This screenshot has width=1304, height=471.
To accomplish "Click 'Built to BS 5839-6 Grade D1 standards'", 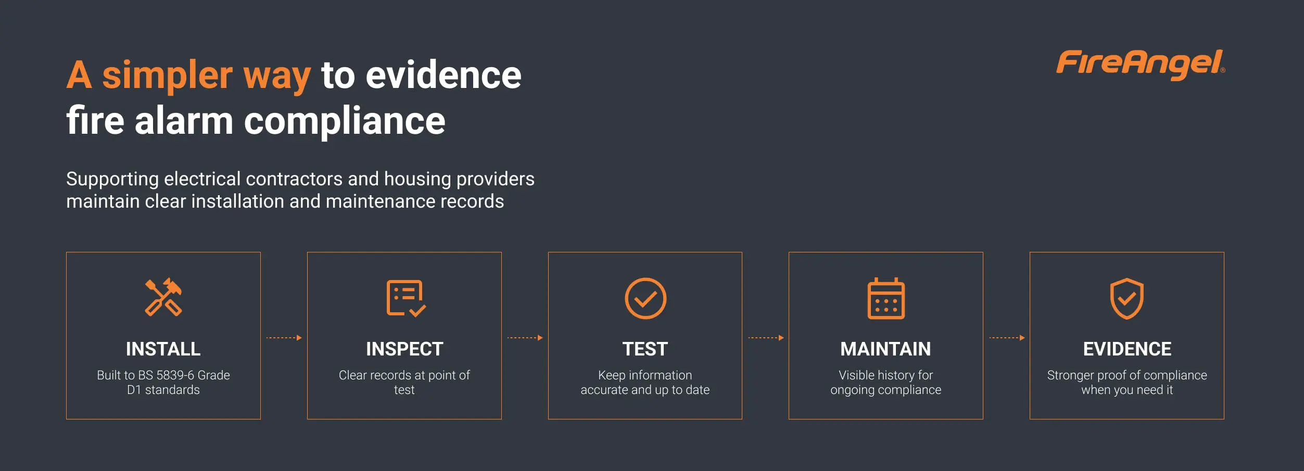I will click(x=163, y=383).
